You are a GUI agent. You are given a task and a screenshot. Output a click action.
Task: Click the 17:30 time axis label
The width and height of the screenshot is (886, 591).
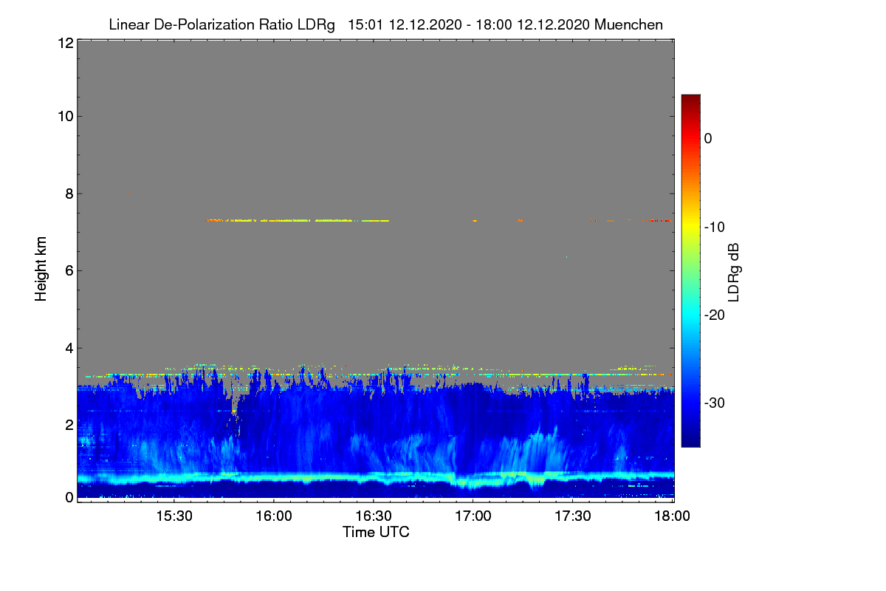pyautogui.click(x=573, y=516)
